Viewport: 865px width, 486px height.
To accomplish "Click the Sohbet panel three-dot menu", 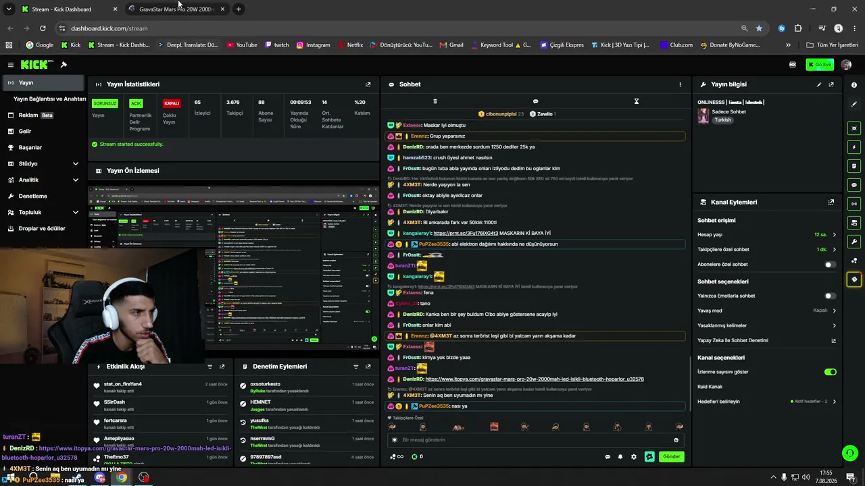I will [x=680, y=84].
